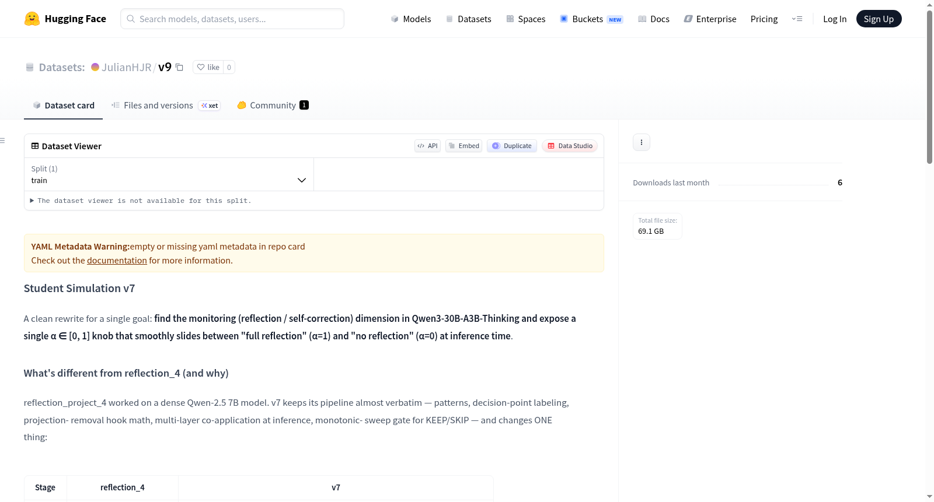Open the Community tab
934x502 pixels.
point(273,106)
